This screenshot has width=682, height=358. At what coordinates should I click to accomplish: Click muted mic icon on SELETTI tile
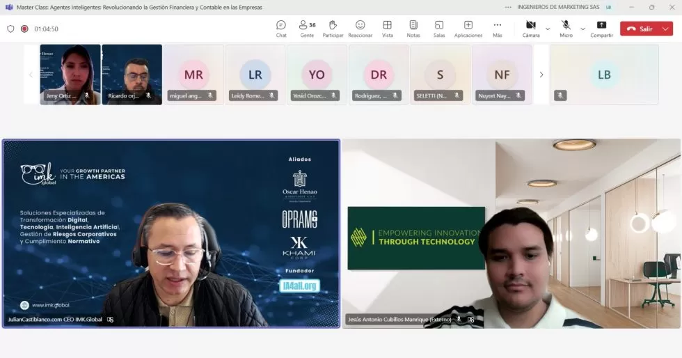[x=457, y=95]
